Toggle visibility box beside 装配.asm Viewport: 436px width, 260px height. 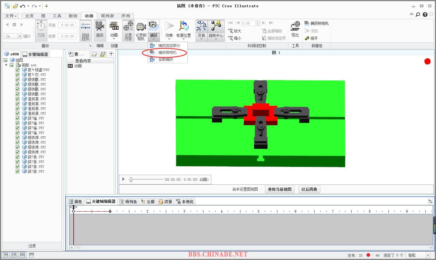[12, 65]
